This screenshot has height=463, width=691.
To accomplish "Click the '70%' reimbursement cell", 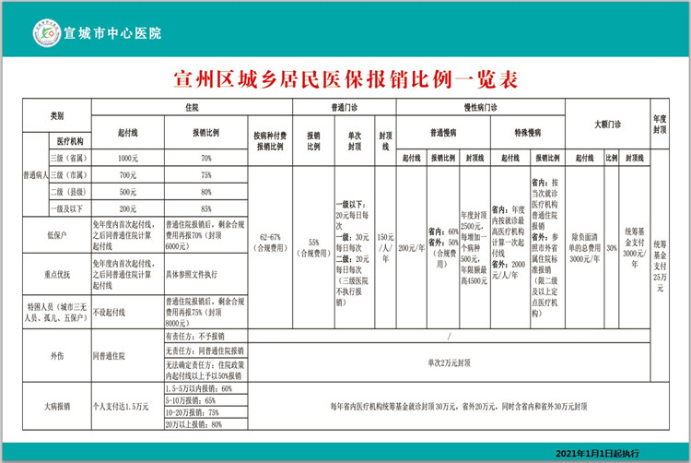I will click(x=205, y=158).
